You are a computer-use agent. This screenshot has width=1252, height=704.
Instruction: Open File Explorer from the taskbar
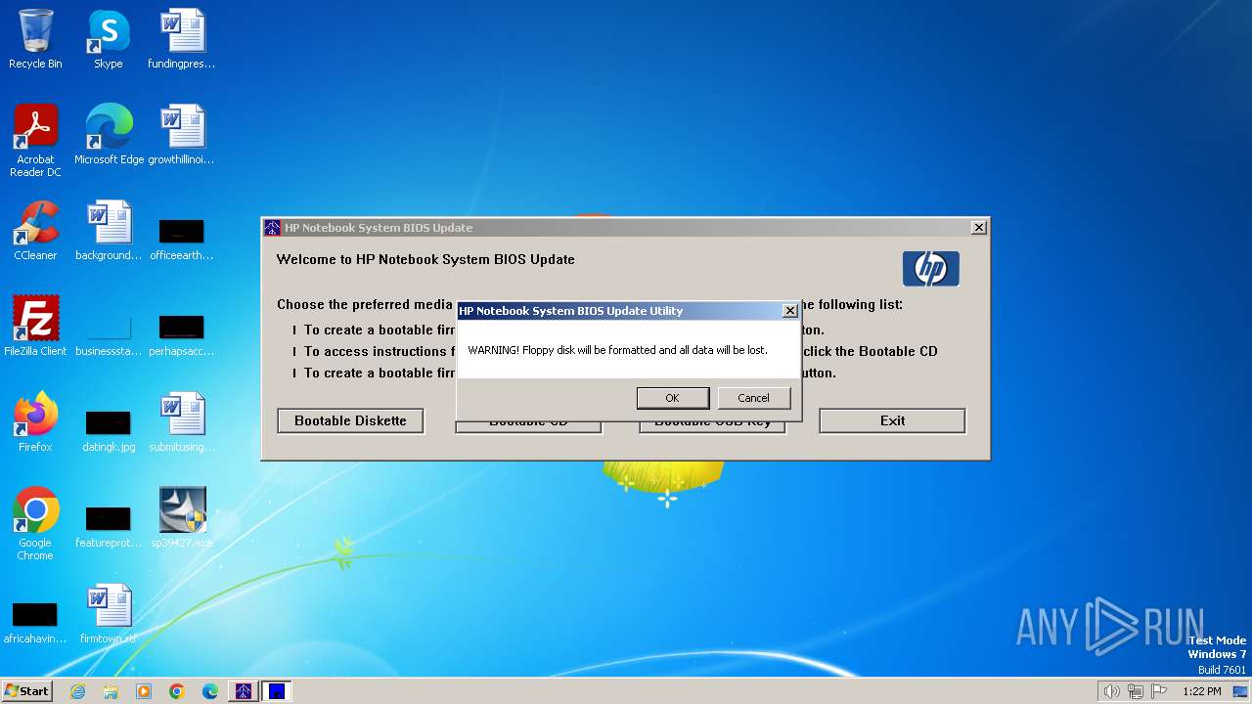(111, 691)
